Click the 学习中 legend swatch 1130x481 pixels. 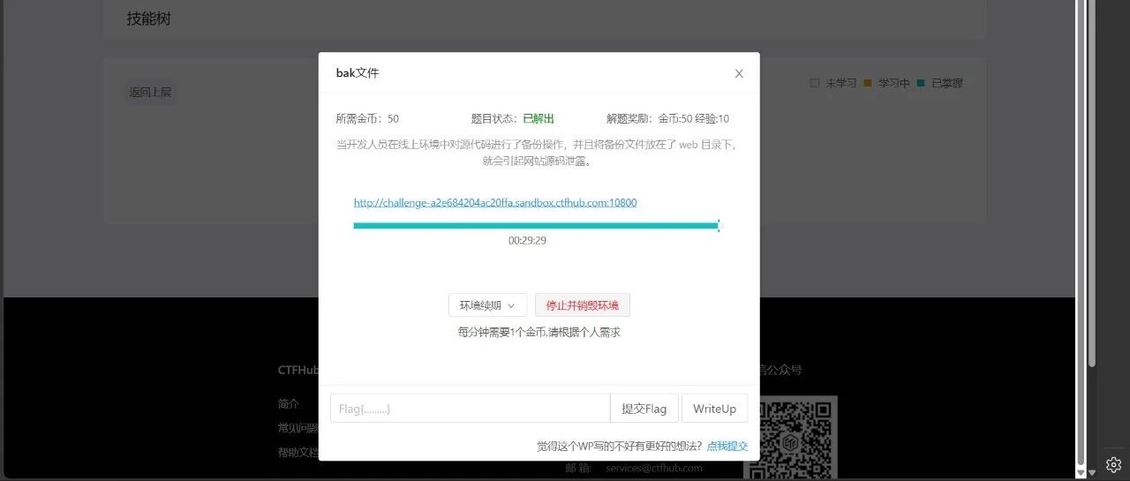[x=868, y=83]
